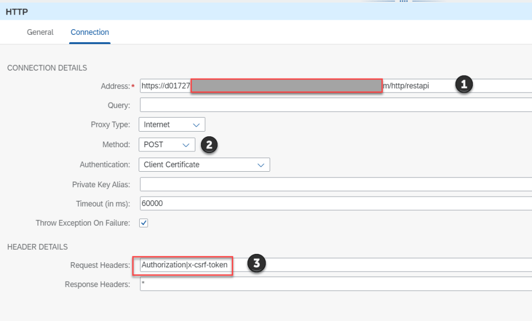Open the Authentication dropdown showing Client Certificate
This screenshot has width=532, height=321.
[204, 164]
